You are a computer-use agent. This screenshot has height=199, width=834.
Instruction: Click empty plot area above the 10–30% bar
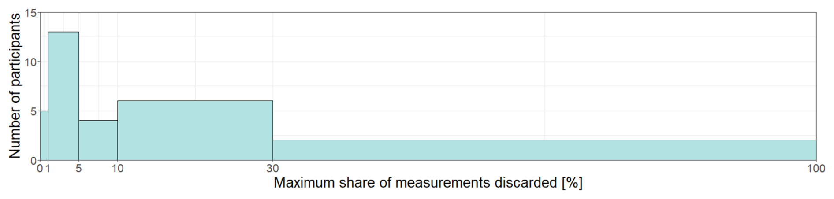[195, 57]
